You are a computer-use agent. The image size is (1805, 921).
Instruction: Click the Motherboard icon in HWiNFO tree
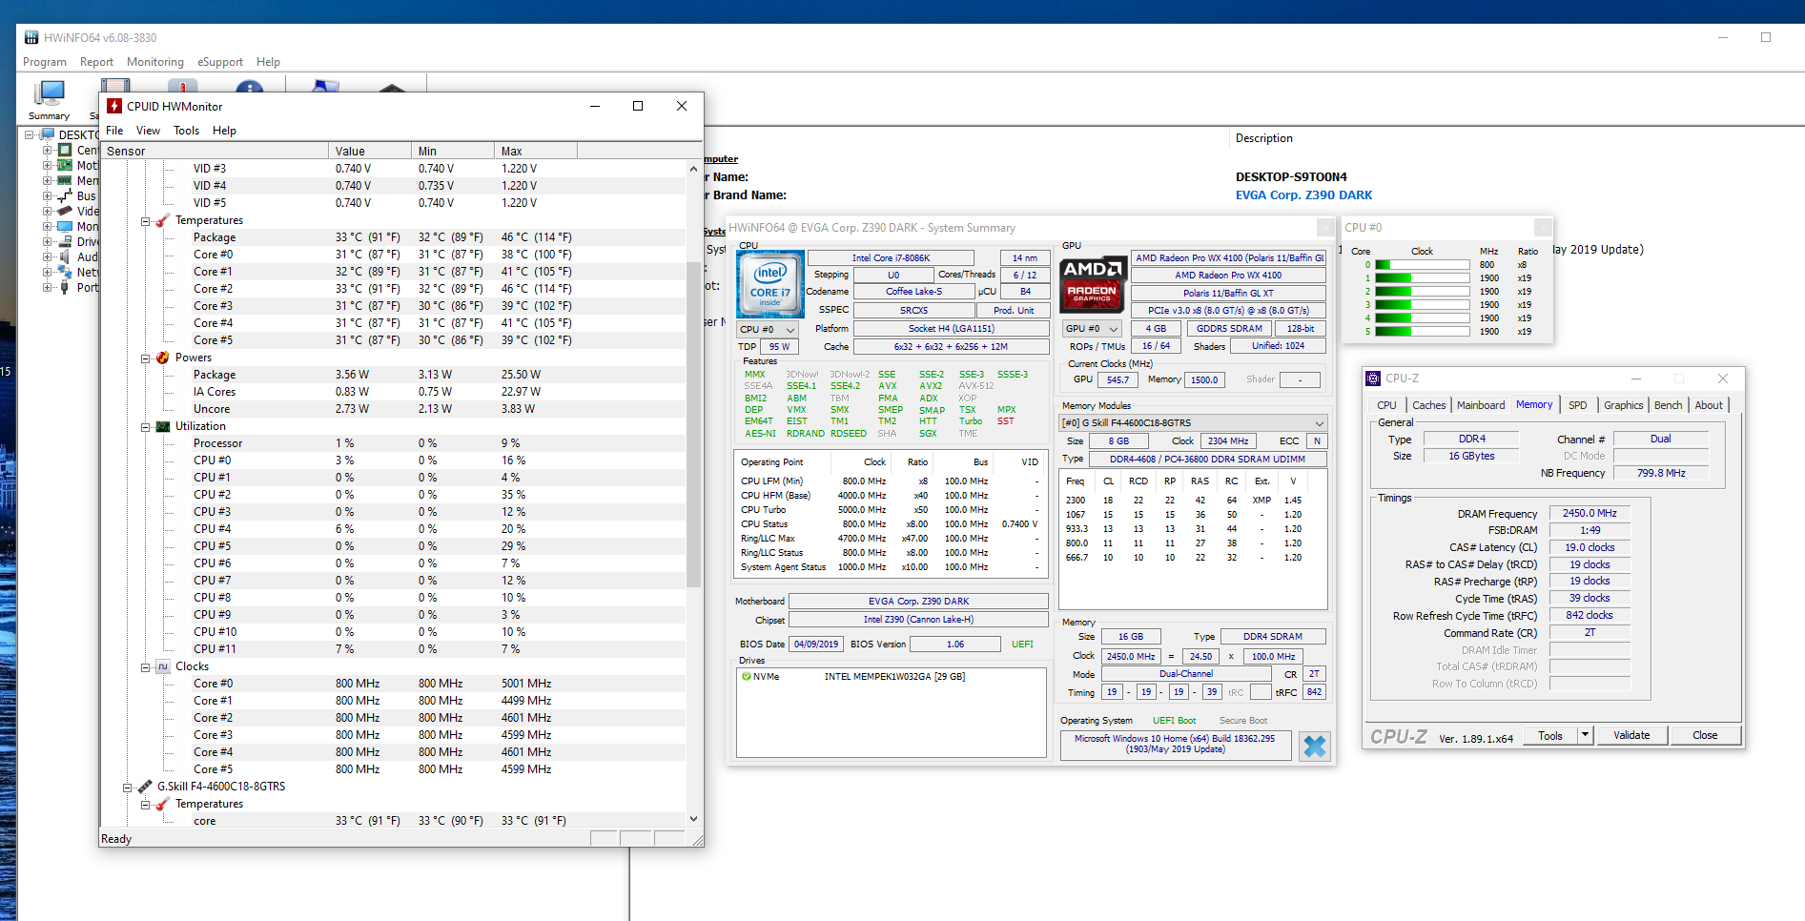[65, 165]
